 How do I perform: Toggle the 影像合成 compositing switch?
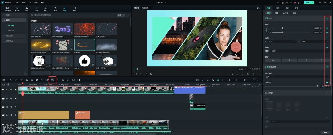(x=267, y=67)
